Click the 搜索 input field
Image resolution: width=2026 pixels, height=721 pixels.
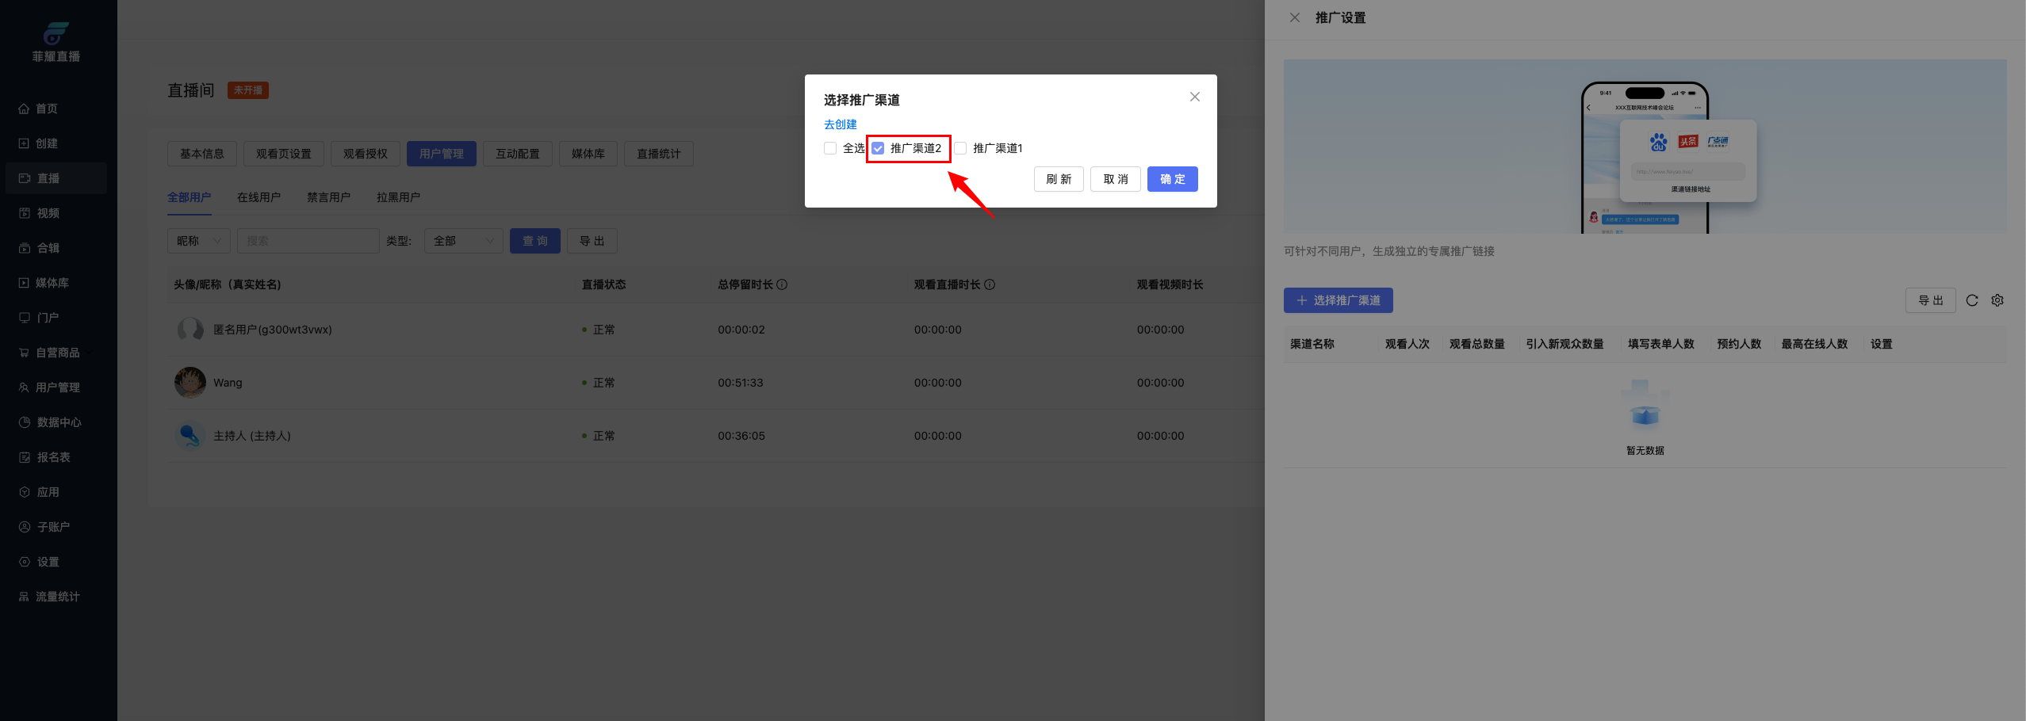click(308, 241)
